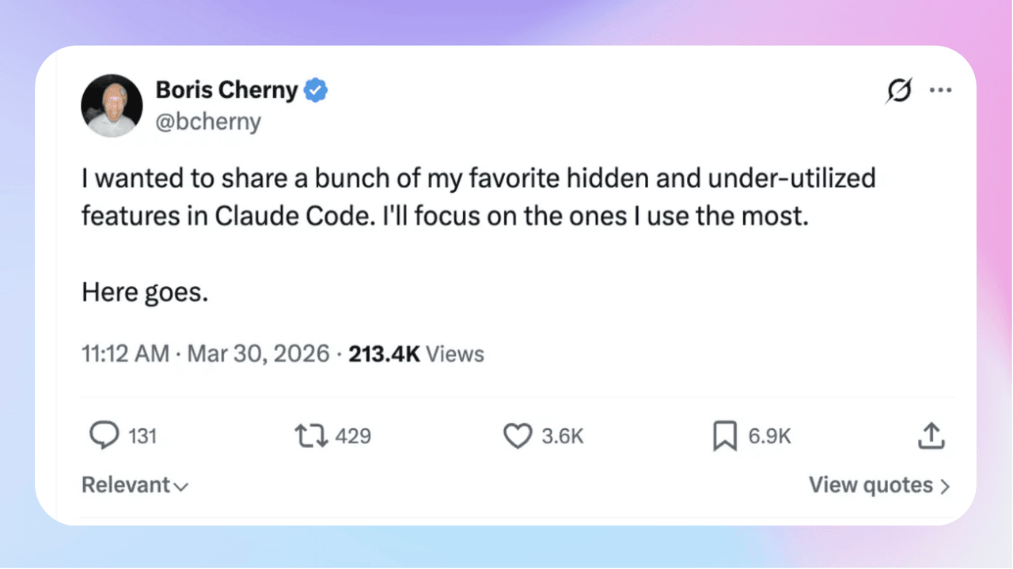Screen dimensions: 1013x569
Task: Click Boris Cherny's profile avatar
Action: point(112,106)
